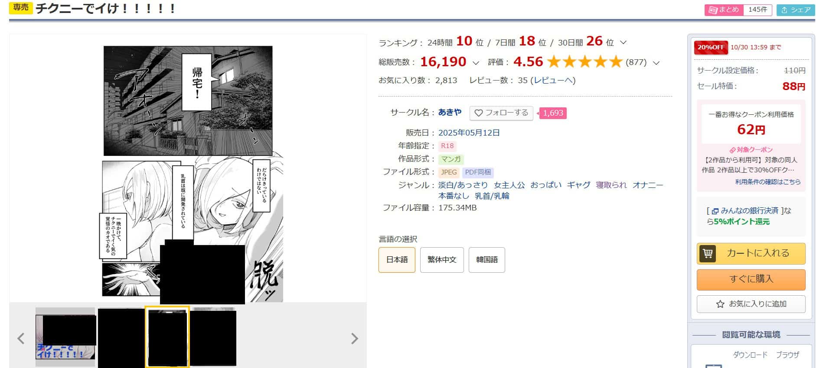
Task: Select 日本語 language option
Action: coord(397,260)
